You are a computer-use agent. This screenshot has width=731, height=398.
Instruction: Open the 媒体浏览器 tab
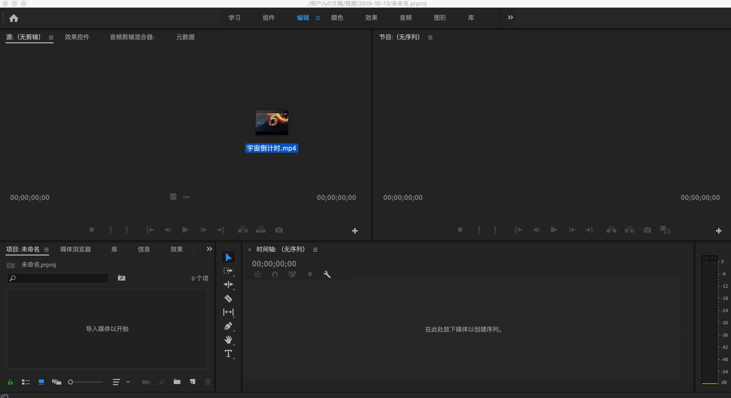(x=75, y=250)
